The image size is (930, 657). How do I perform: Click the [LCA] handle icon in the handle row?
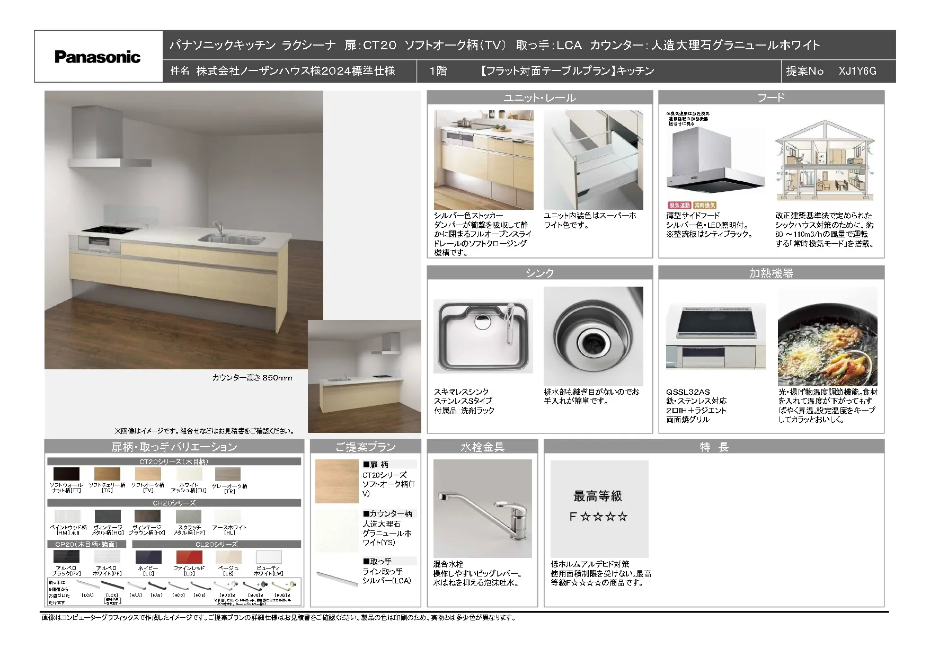[x=87, y=585]
